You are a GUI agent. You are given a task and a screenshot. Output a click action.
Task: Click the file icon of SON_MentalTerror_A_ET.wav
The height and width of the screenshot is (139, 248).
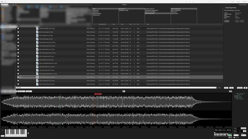point(37,67)
